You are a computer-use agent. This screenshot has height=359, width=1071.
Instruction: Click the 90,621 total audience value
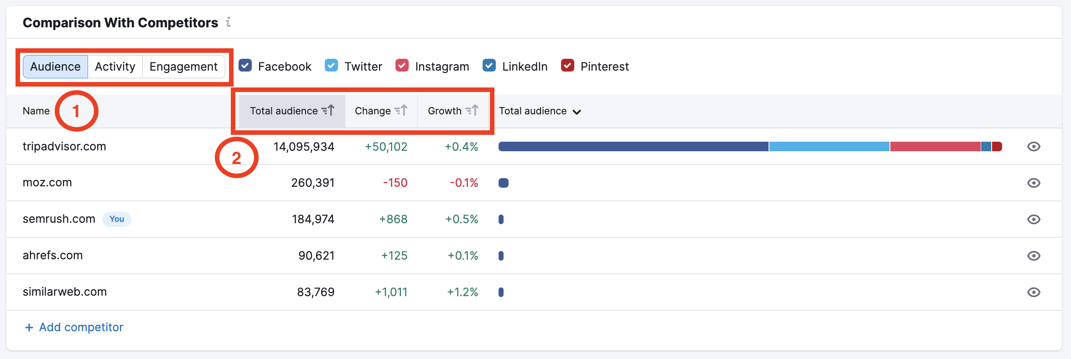pos(317,256)
